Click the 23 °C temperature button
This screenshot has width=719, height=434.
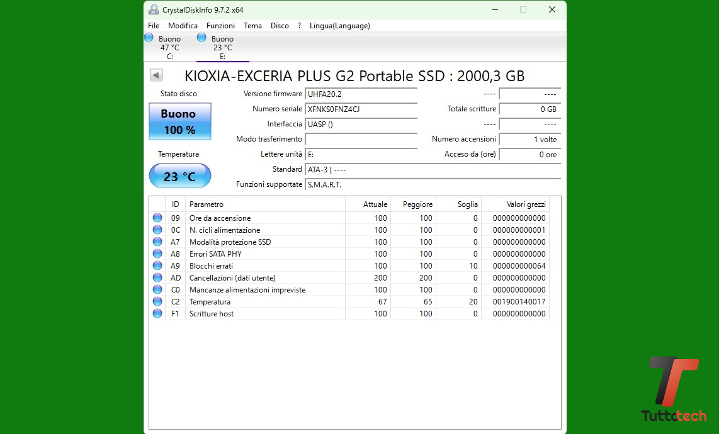point(180,176)
